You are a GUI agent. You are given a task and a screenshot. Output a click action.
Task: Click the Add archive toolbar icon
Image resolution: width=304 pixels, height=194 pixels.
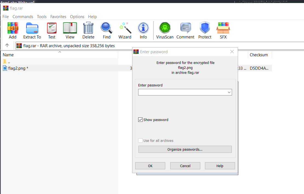13,28
